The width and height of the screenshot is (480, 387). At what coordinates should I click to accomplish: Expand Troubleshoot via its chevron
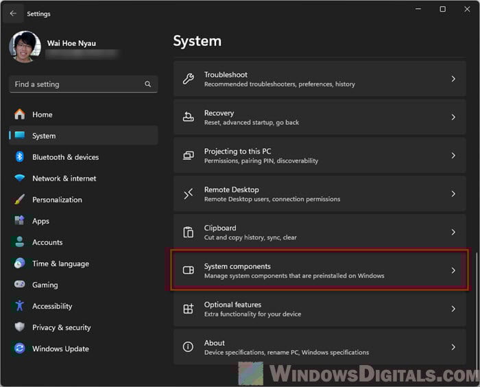point(453,79)
